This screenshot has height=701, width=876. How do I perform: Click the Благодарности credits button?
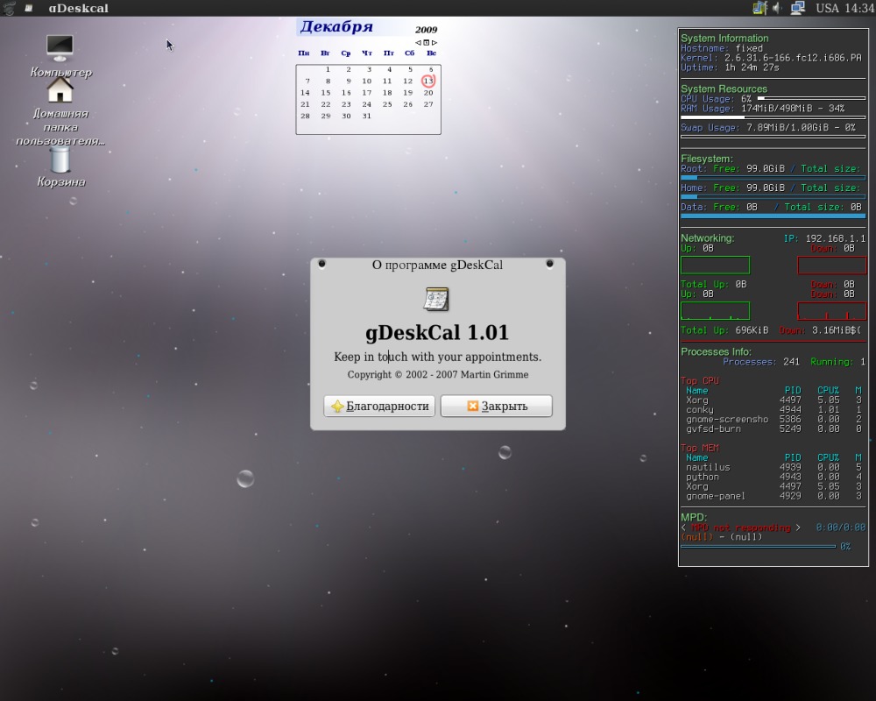click(x=379, y=406)
